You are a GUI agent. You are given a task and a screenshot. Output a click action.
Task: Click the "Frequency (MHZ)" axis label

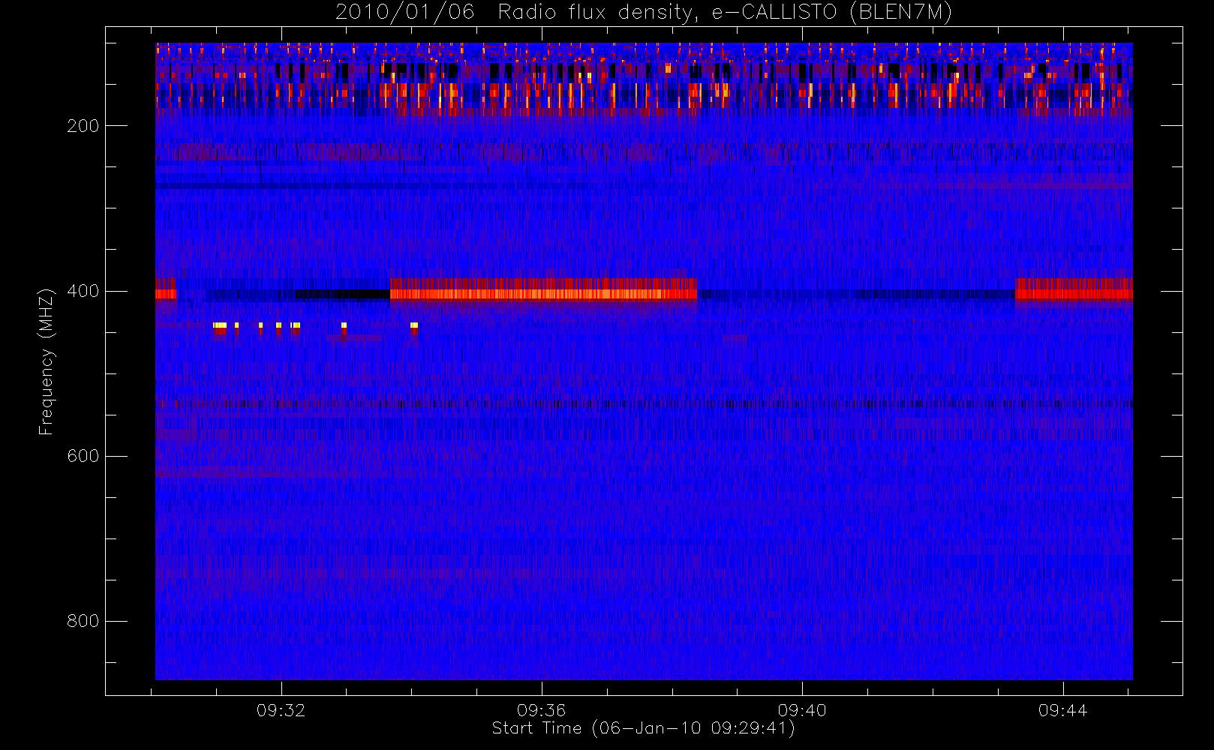(x=47, y=361)
